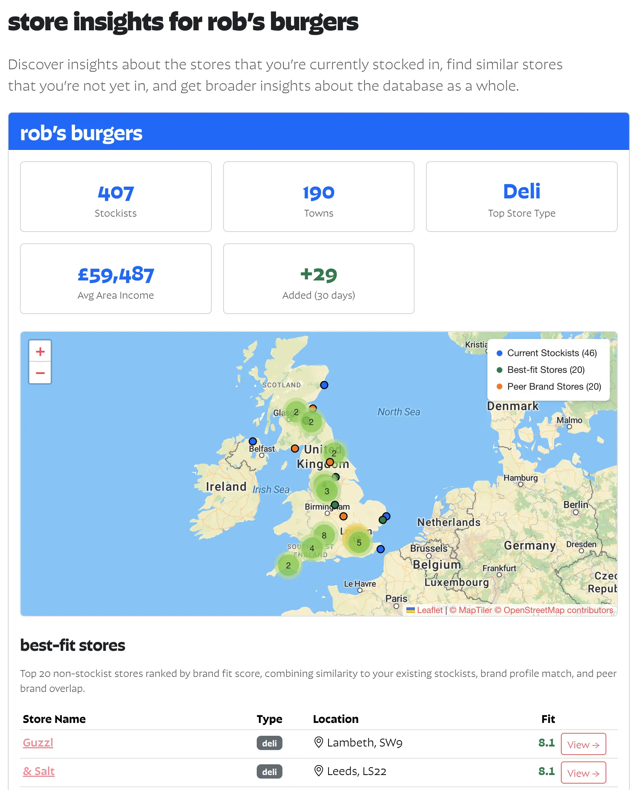
Task: Click the green best-fit marker near Leeds
Action: pos(335,477)
